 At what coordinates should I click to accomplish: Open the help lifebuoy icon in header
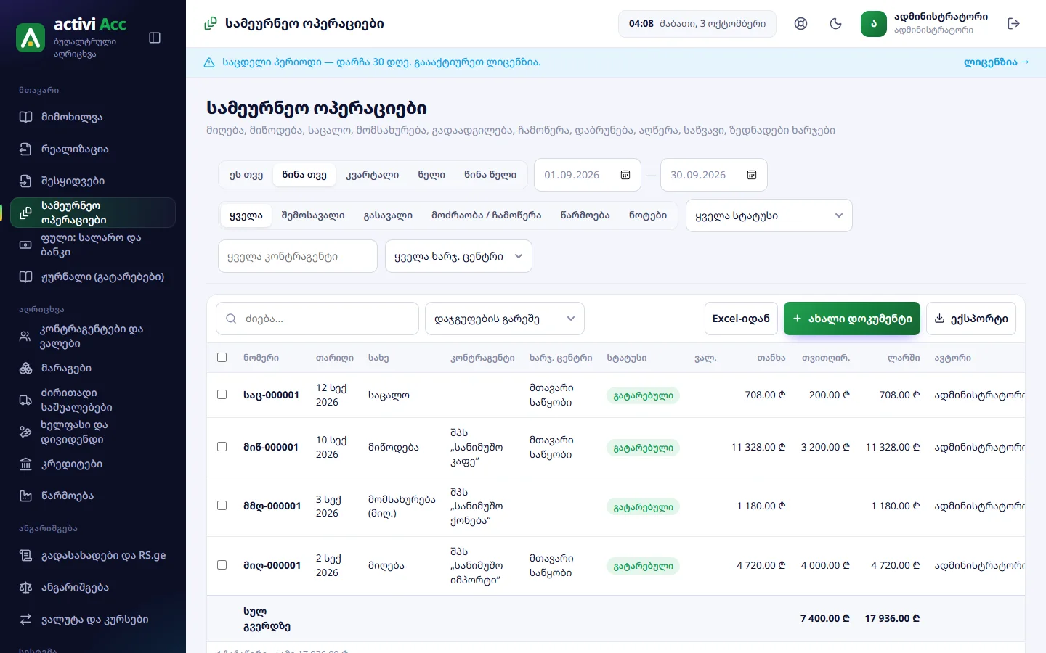[x=800, y=24]
